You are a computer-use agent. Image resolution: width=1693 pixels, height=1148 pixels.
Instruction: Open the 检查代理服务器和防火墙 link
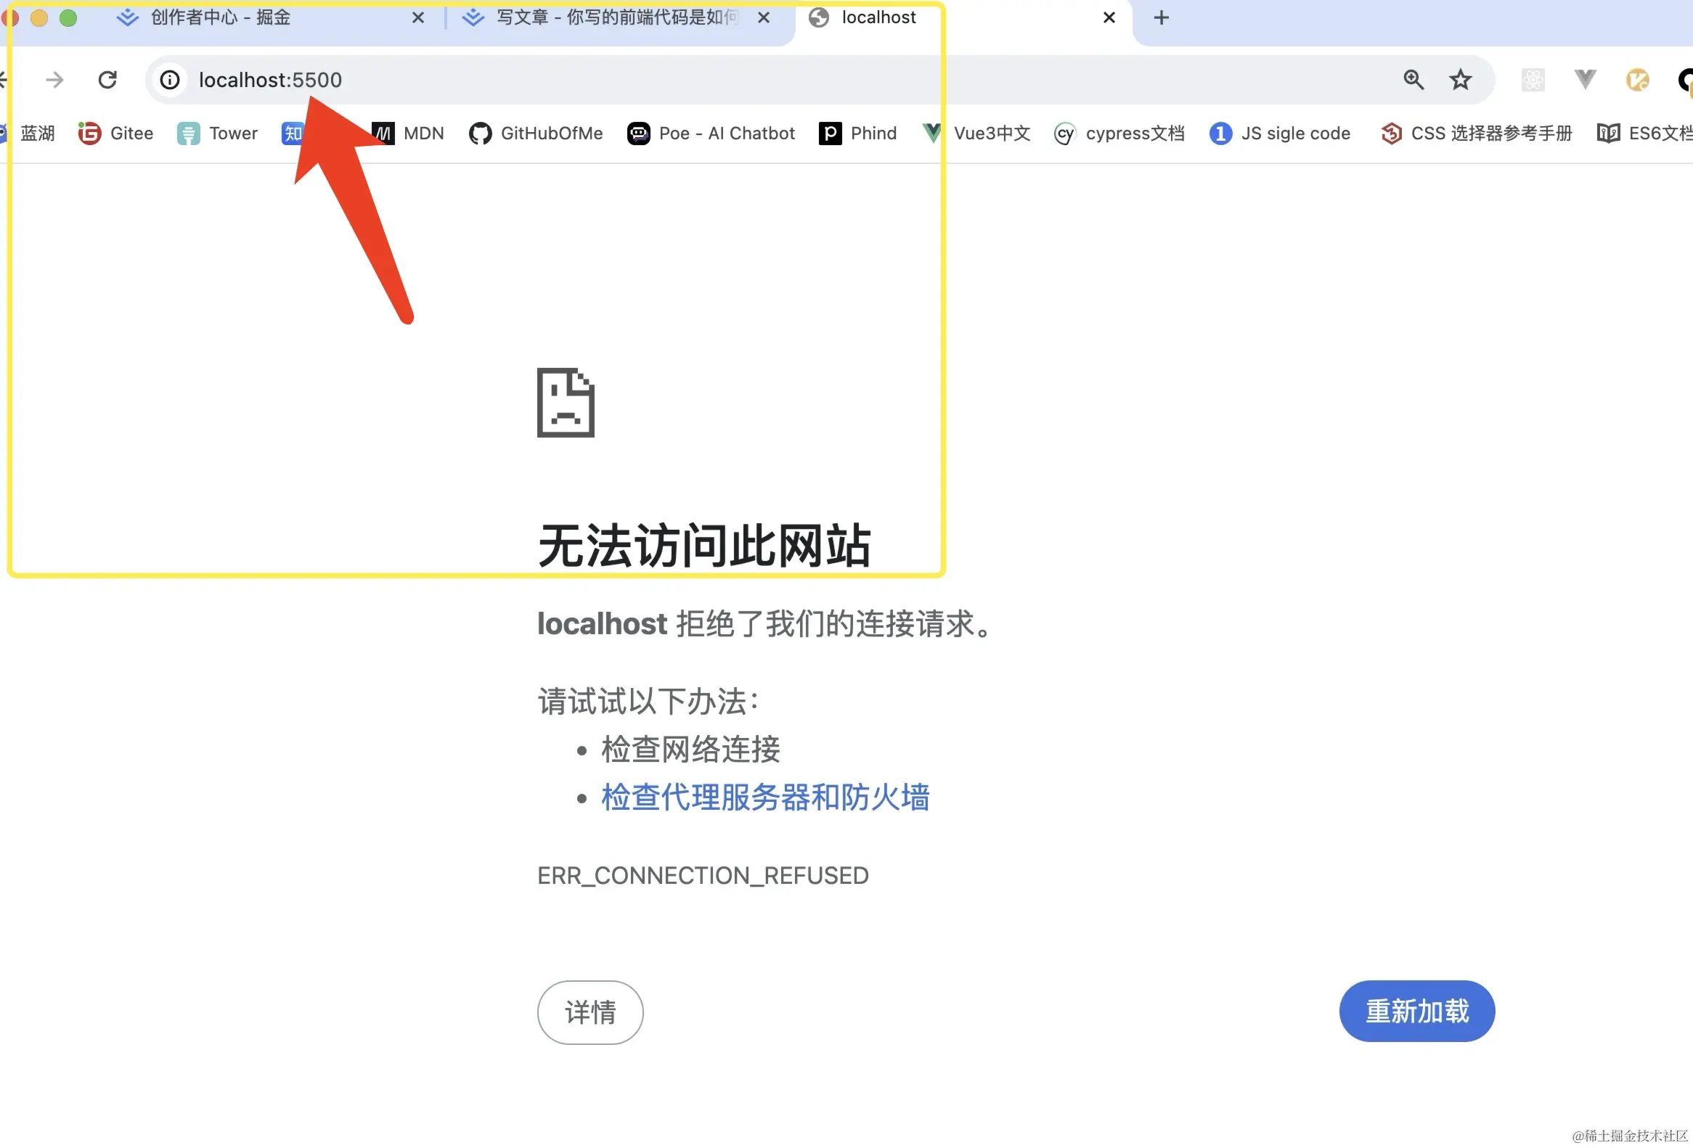(x=765, y=797)
